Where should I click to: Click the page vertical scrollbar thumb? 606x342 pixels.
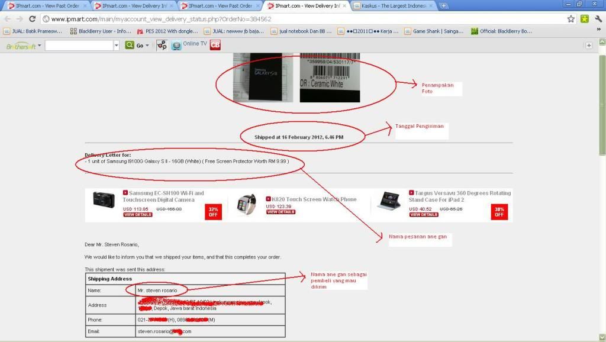click(x=602, y=105)
